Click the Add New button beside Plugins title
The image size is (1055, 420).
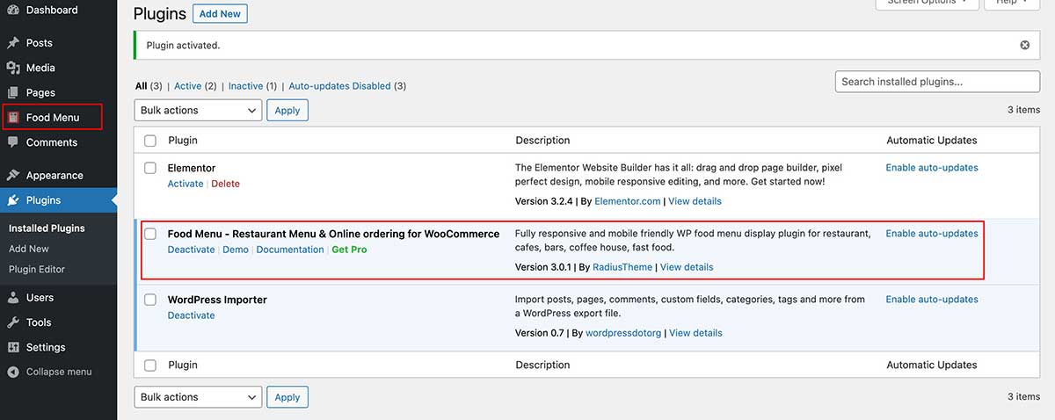220,14
